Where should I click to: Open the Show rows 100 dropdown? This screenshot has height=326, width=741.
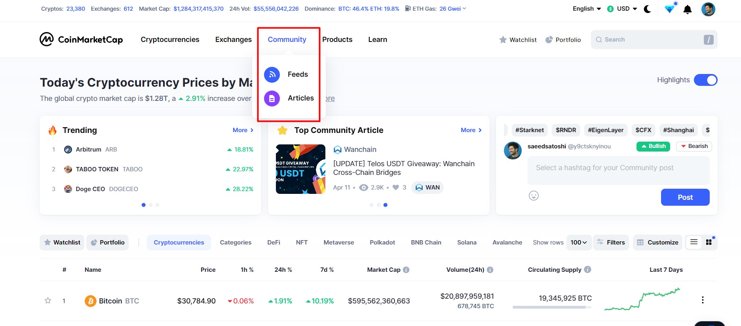point(579,243)
